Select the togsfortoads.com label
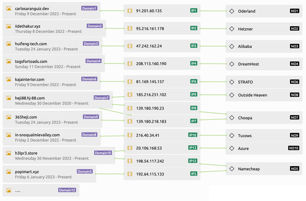The image size is (306, 201). [x=31, y=62]
